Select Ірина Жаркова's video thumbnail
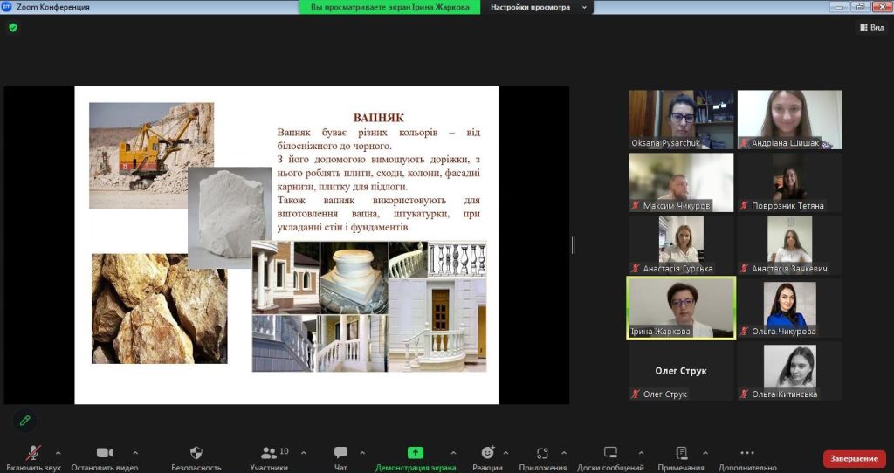 681,308
